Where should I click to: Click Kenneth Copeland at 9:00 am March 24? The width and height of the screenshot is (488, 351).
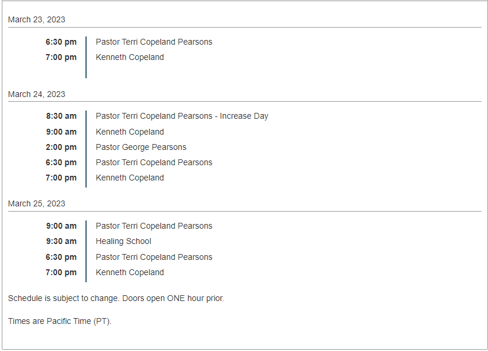point(130,132)
